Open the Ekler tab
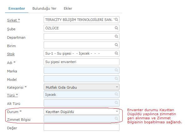185x138 pixels. 68,8
